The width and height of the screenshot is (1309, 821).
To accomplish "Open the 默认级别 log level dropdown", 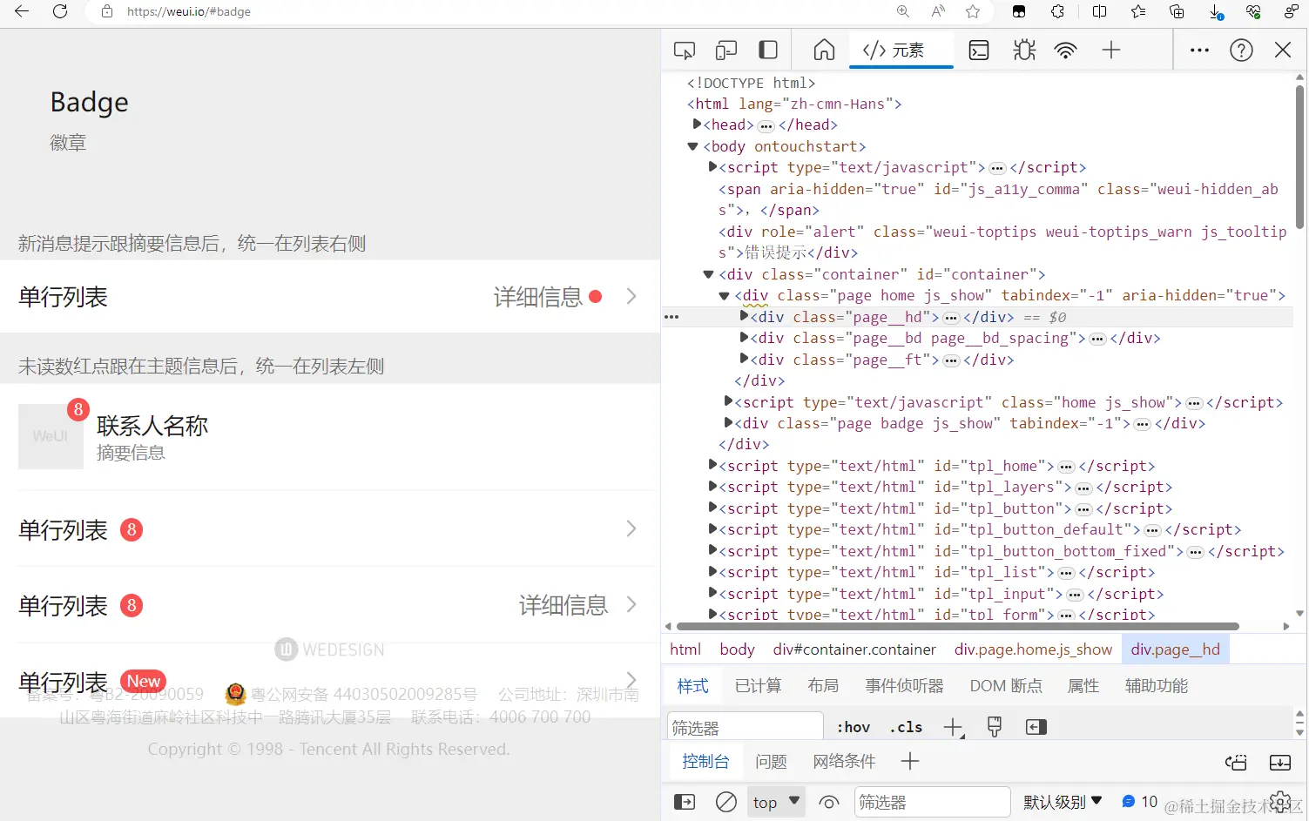I will (1063, 802).
